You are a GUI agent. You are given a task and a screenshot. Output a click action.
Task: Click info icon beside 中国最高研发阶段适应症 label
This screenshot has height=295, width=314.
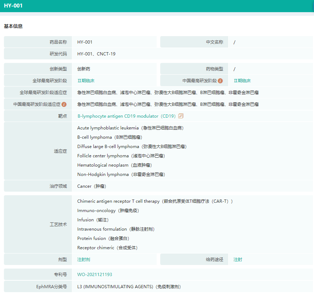[x=64, y=104]
